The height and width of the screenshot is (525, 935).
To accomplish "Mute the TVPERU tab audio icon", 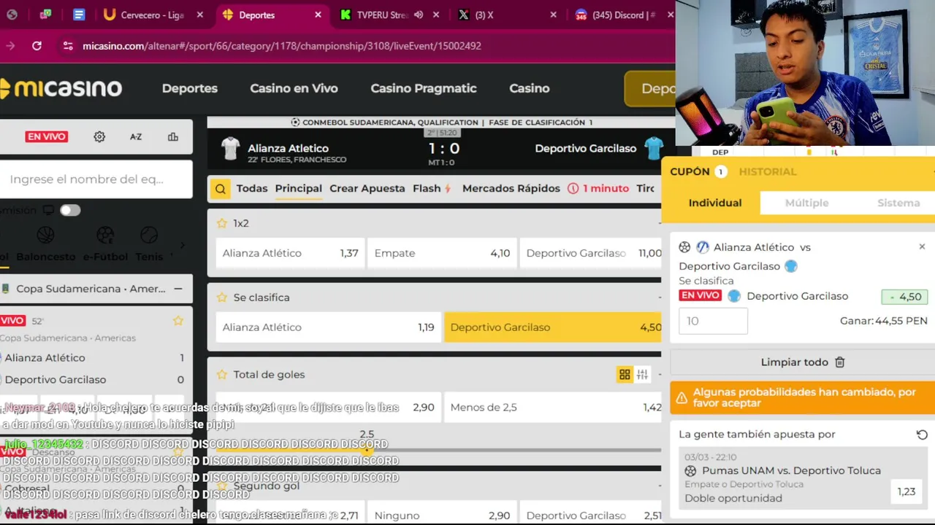I will click(419, 15).
